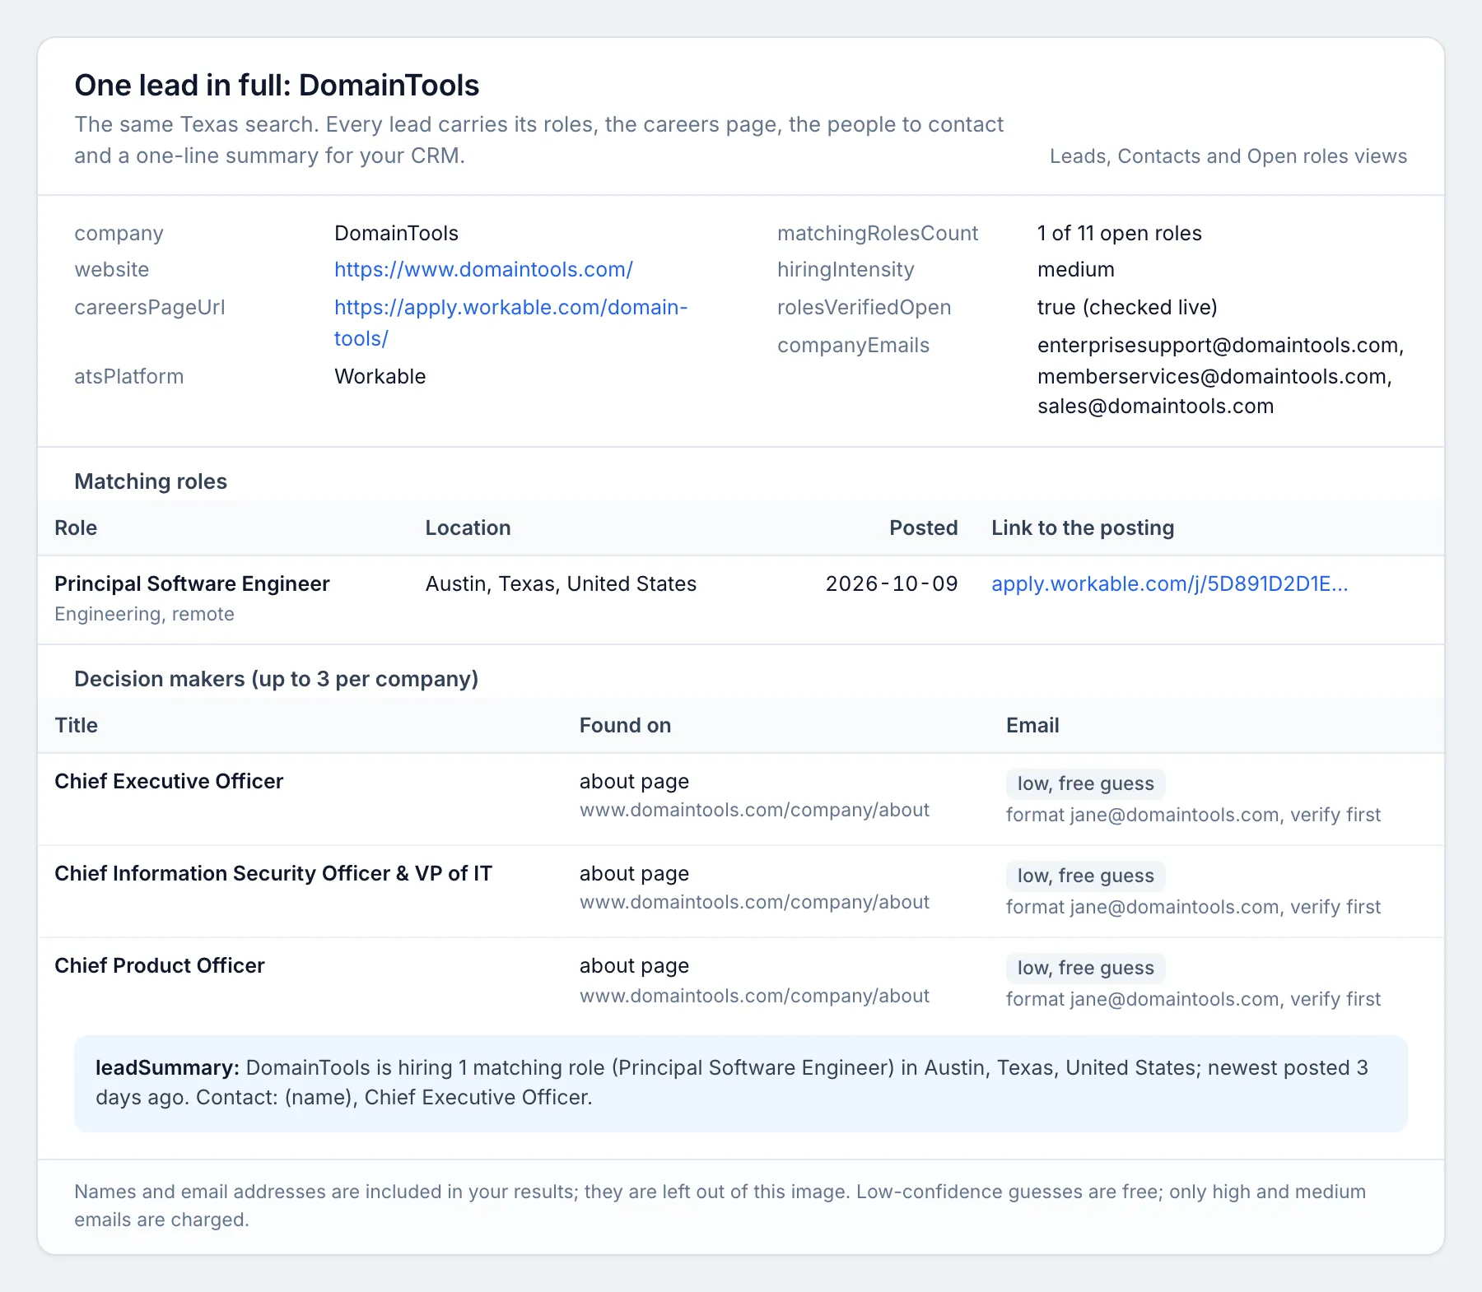Click the 'Role' column header

click(x=76, y=528)
